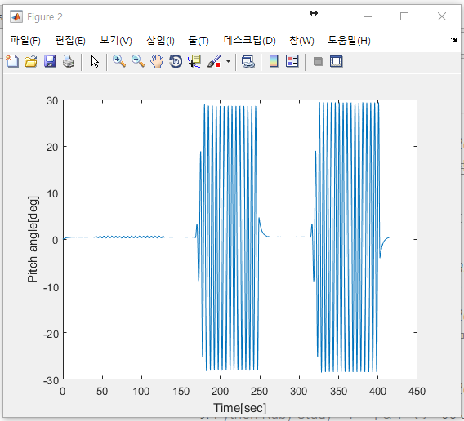This screenshot has width=464, height=421.
Task: Click the y-axis tick label 10
Action: pyautogui.click(x=52, y=194)
